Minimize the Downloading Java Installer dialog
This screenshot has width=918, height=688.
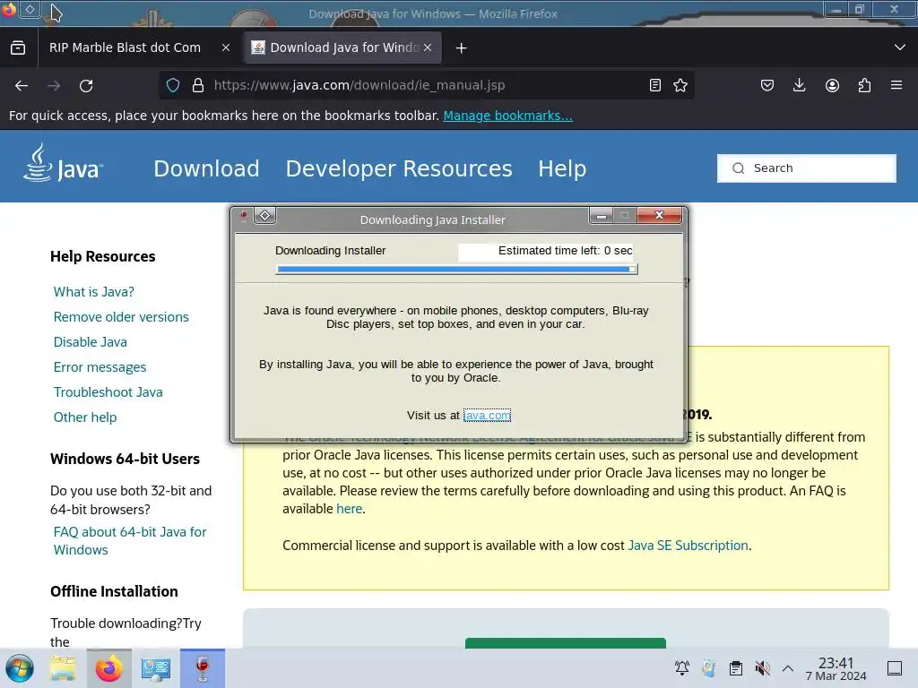pyautogui.click(x=602, y=216)
